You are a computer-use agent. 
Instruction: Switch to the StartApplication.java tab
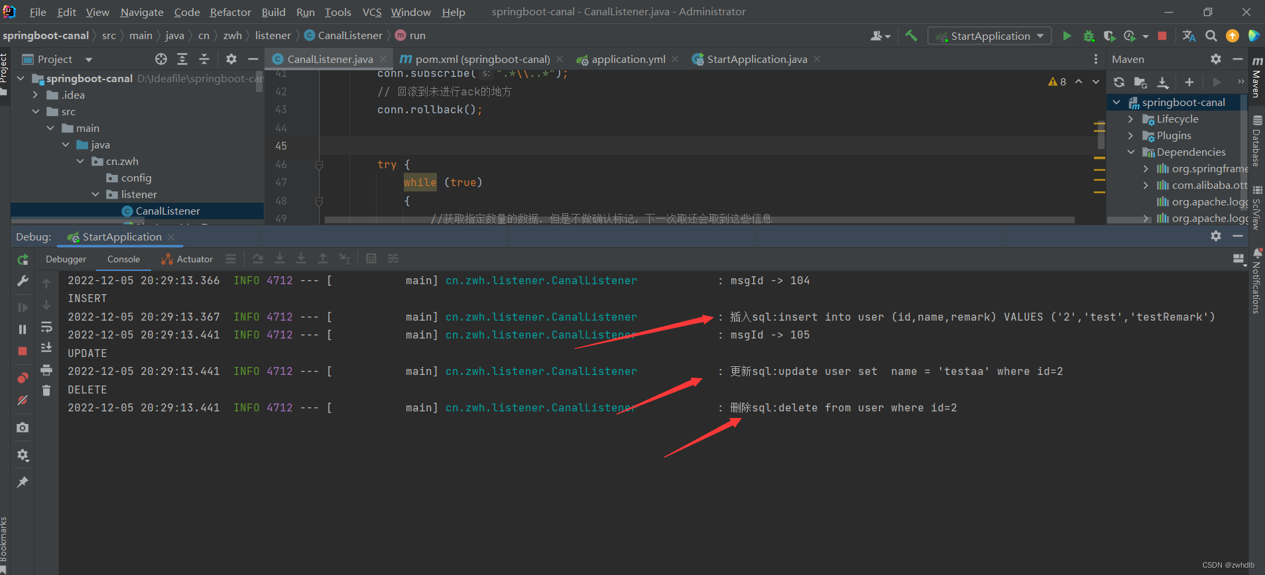756,59
